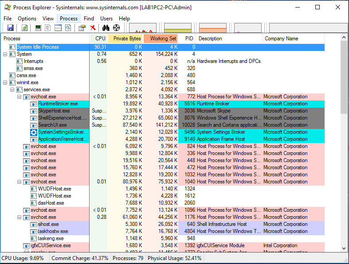
Task: Select the WUDFHost.exe row with PID 1324
Action: [x=162, y=189]
